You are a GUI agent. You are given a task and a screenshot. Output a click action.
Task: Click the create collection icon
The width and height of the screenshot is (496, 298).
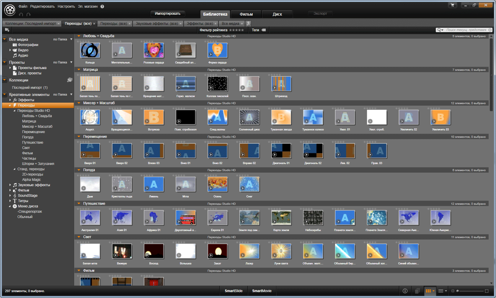click(70, 80)
